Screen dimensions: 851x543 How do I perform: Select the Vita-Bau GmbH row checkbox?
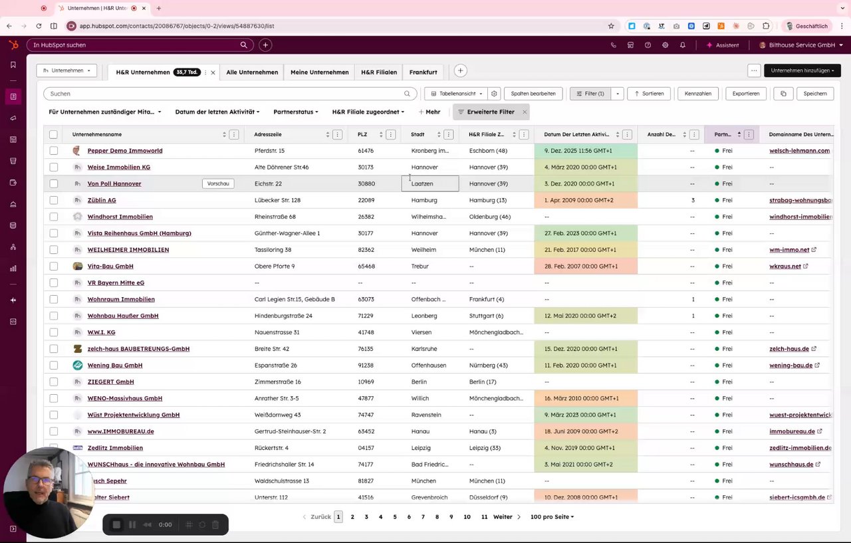53,266
